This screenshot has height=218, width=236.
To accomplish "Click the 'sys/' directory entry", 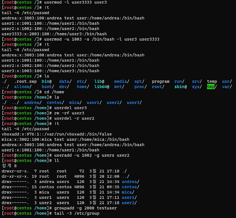I will [x=197, y=87].
